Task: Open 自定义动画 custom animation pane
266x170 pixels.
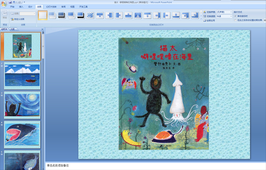Action: (x=18, y=19)
